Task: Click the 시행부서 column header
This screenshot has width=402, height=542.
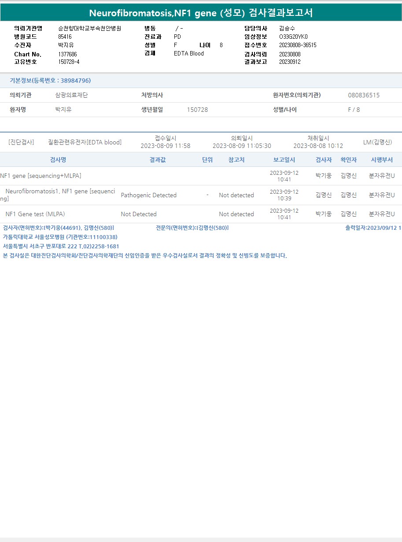Action: pyautogui.click(x=382, y=160)
